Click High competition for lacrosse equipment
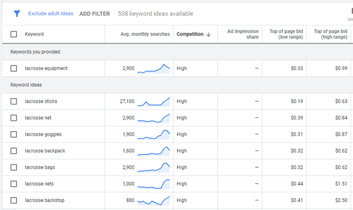 click(x=182, y=68)
